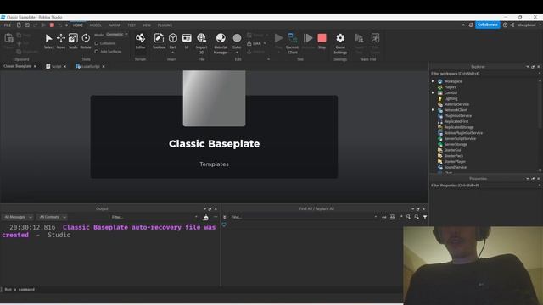Switch to the AVATAR ribbon tab
The width and height of the screenshot is (543, 305).
(115, 25)
